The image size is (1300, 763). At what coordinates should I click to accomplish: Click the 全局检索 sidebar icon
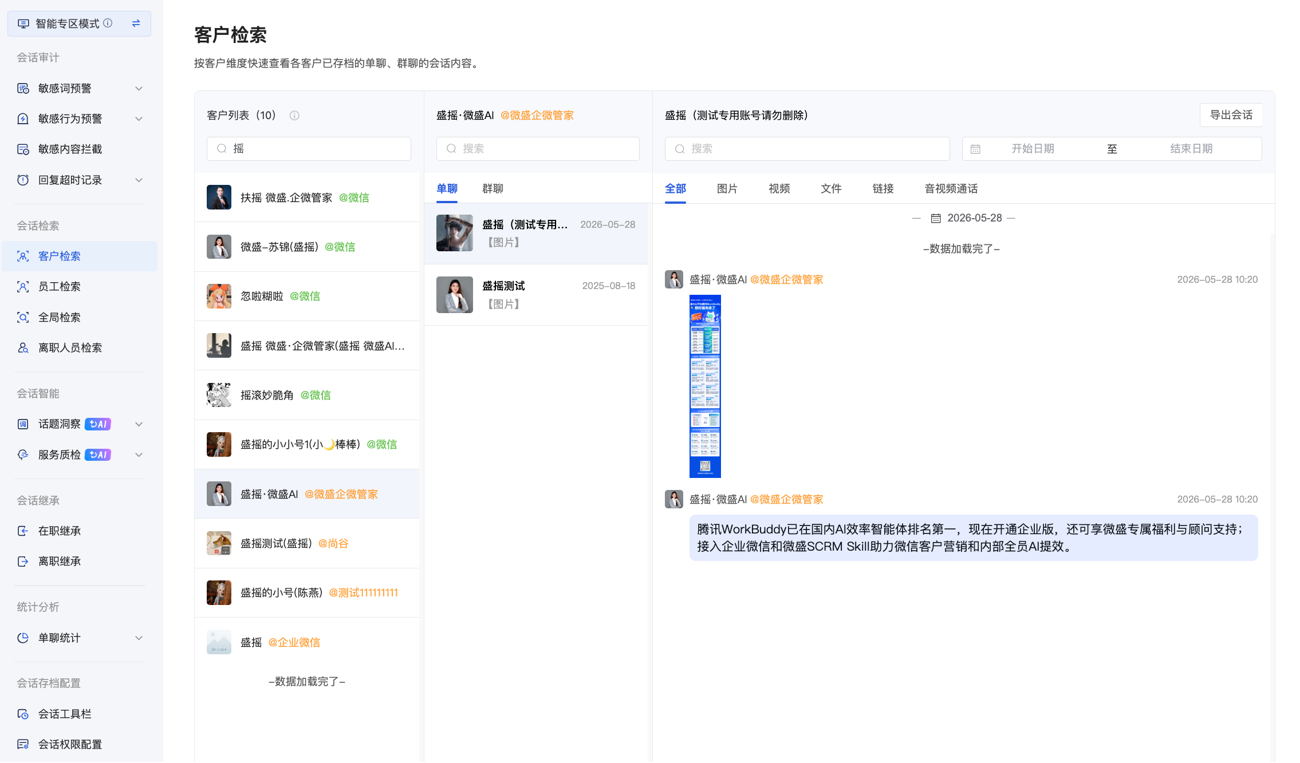click(x=23, y=318)
